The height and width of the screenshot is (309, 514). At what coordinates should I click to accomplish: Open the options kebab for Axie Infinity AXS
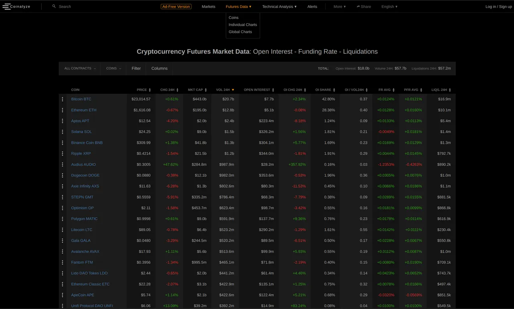[x=63, y=186]
